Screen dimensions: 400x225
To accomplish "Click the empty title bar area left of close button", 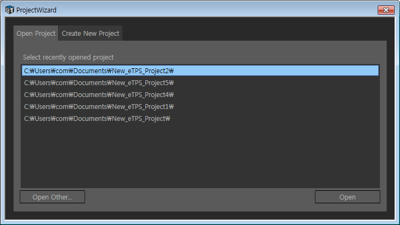I will (x=217, y=10).
